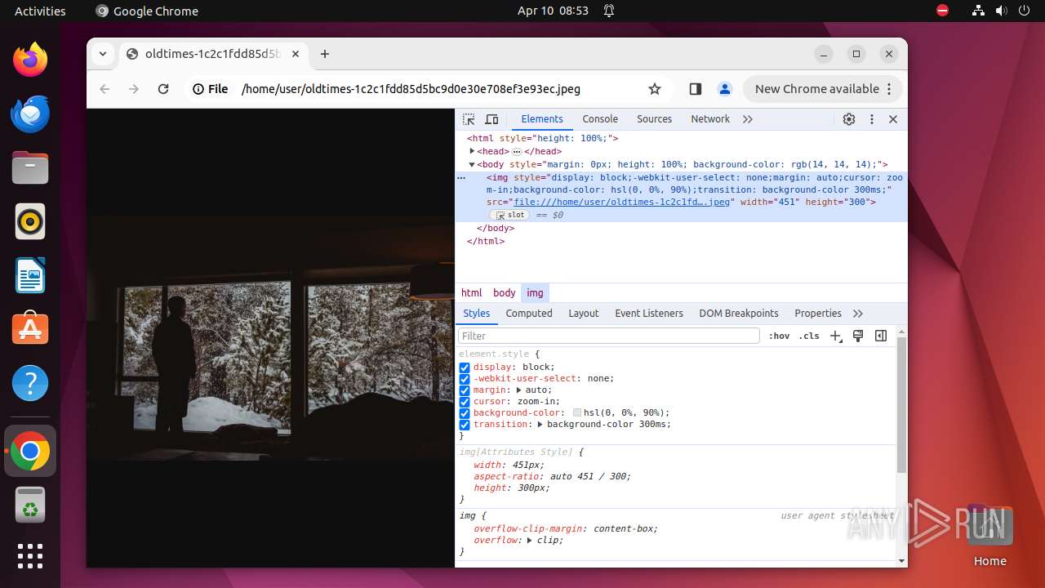1045x588 pixels.
Task: Open the Chrome profile avatar
Action: [724, 89]
